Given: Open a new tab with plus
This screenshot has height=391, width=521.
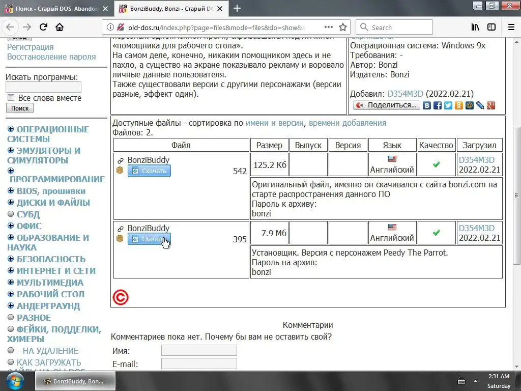Looking at the screenshot, I should point(237,8).
